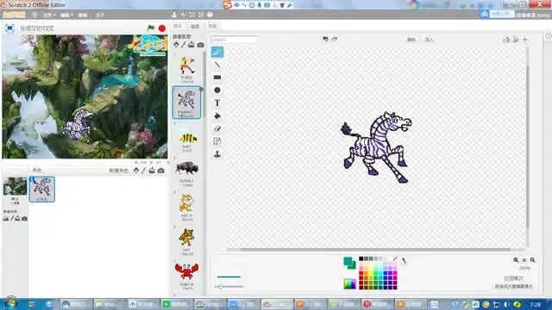Open the globe language selector
Screen dimensions: 552x310
[x=34, y=15]
